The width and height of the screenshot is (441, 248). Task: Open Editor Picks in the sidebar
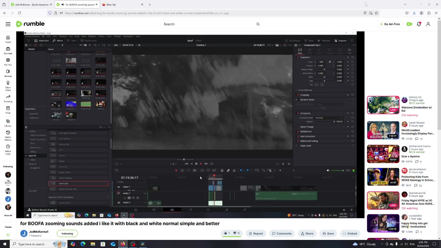click(8, 86)
